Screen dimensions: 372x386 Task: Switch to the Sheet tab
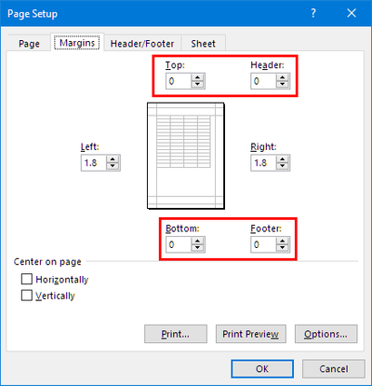(x=203, y=44)
